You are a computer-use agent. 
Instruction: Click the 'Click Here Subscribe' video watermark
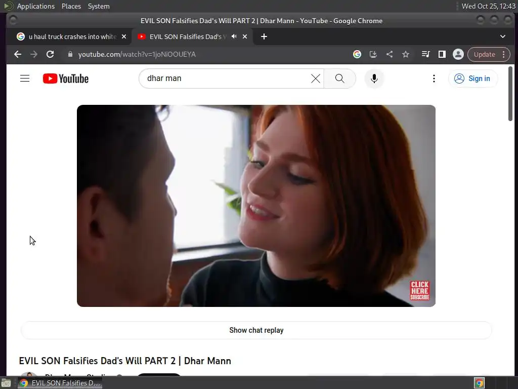click(x=419, y=290)
